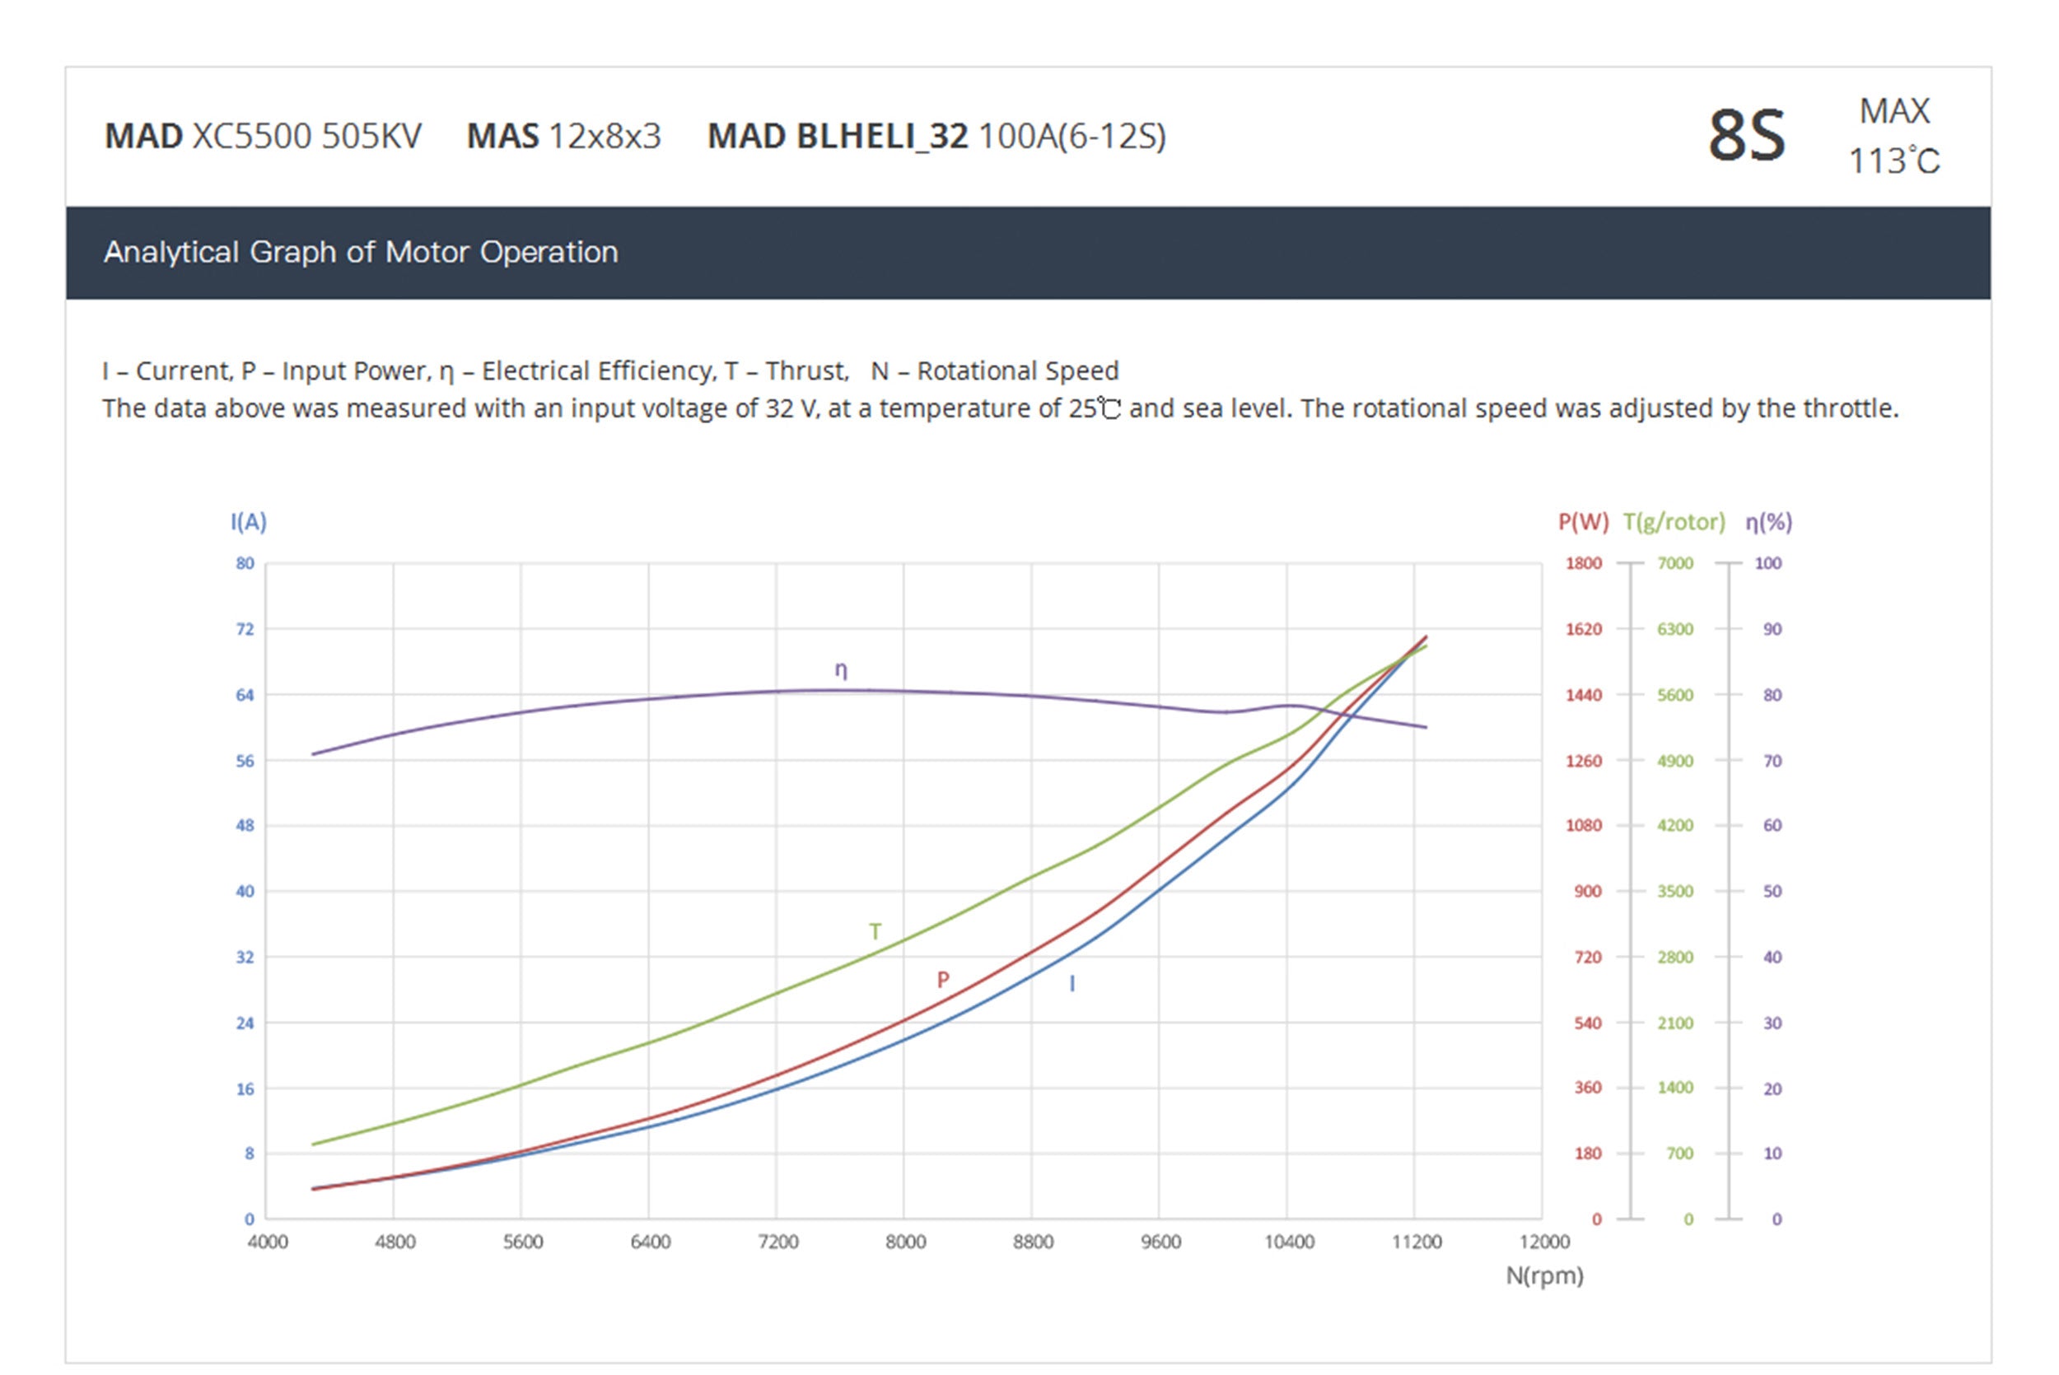Click the 80 value on current axis
This screenshot has width=2059, height=1375.
pyautogui.click(x=245, y=564)
